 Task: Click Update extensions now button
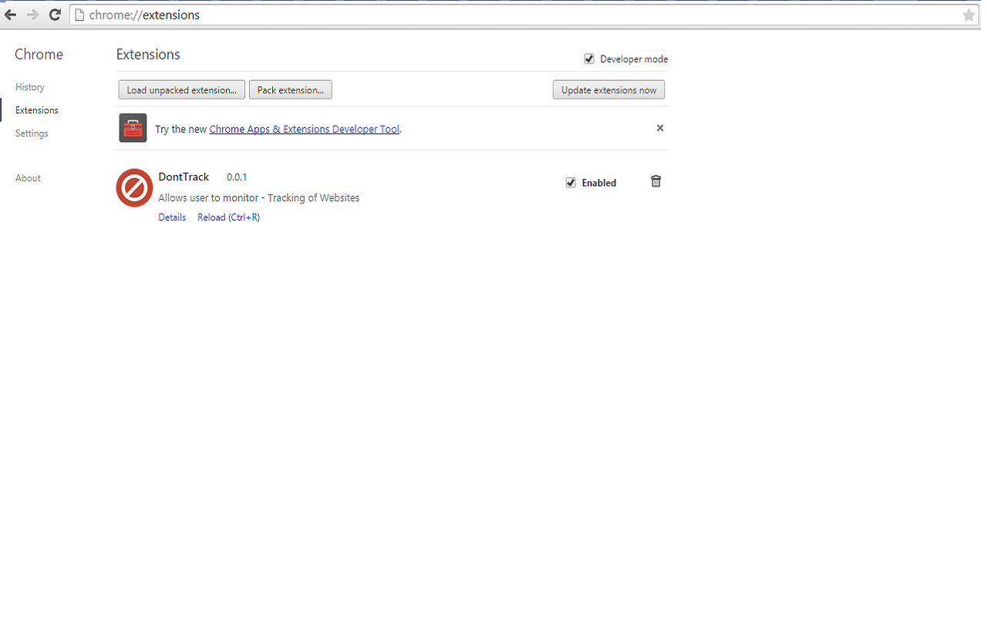608,90
